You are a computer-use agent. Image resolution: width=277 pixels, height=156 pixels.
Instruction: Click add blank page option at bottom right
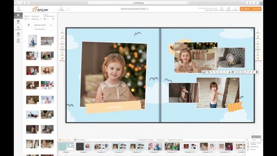tap(254, 143)
